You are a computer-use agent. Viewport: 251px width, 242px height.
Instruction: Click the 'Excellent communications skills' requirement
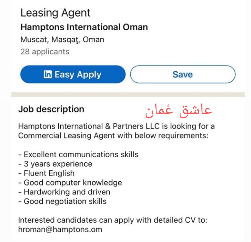click(x=78, y=155)
